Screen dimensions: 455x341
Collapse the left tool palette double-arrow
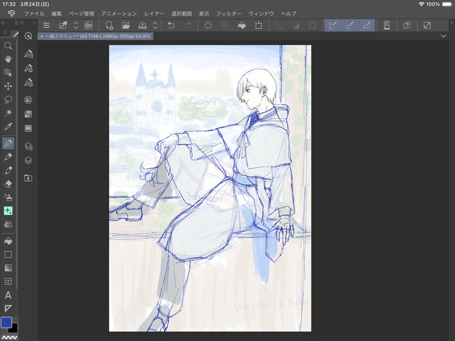click(3, 23)
